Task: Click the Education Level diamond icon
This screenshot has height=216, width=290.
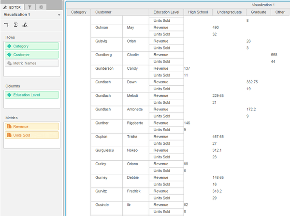Action: pyautogui.click(x=9, y=95)
